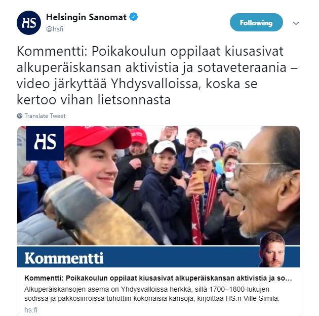Expand the tweet options chevron
Screen dimensions: 319x316
pos(296,23)
